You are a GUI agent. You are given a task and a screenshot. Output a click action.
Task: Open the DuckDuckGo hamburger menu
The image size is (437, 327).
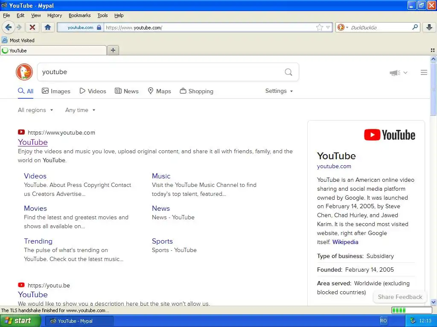click(424, 72)
